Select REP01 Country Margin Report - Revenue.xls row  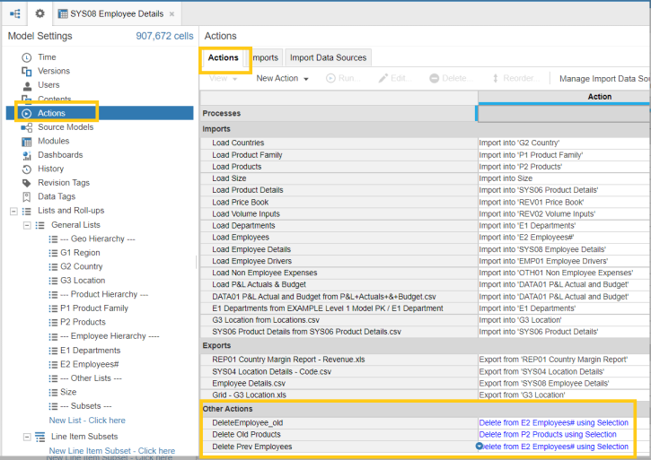339,360
